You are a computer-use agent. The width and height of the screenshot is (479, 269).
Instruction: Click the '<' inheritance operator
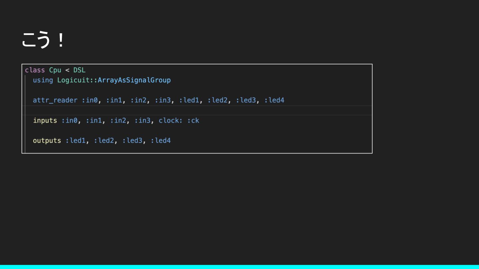point(67,70)
